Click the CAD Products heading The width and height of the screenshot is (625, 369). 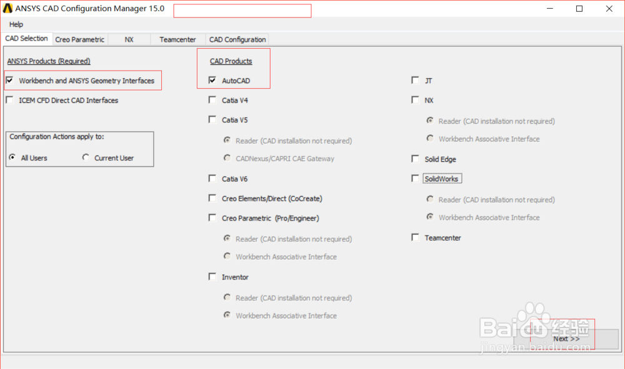click(x=231, y=61)
